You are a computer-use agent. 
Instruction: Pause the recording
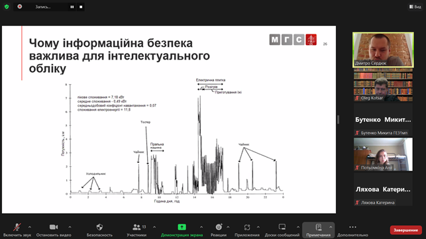click(x=72, y=7)
